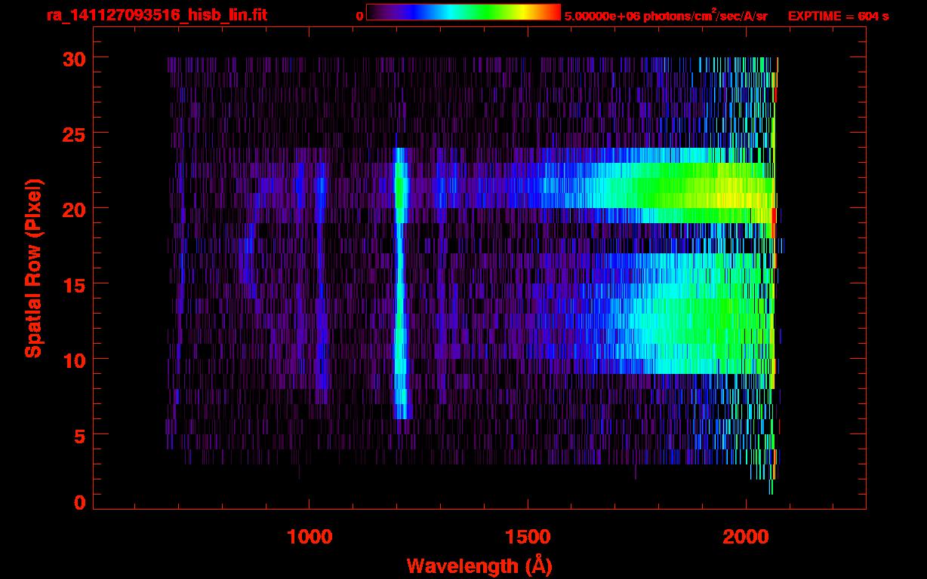Click the color bar minimum label 0

coord(360,16)
